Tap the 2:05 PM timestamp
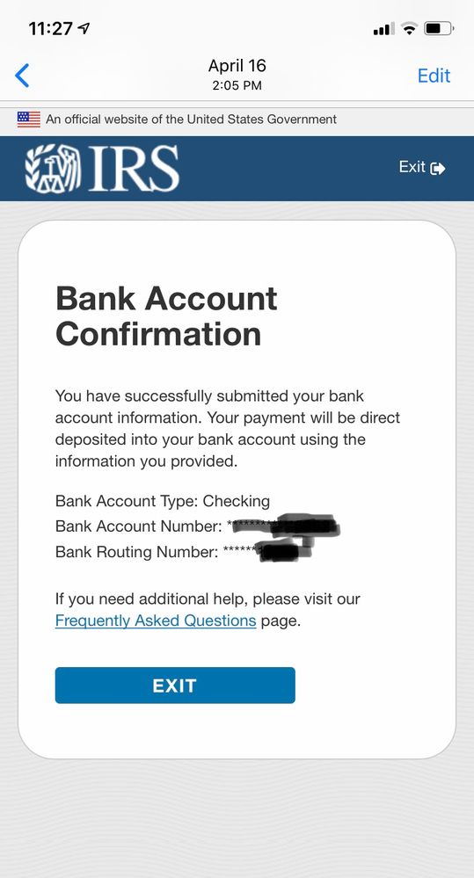Screen dimensions: 474x878 point(237,85)
